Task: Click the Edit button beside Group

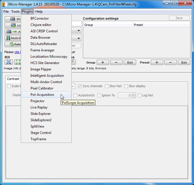Action: [x=130, y=62]
